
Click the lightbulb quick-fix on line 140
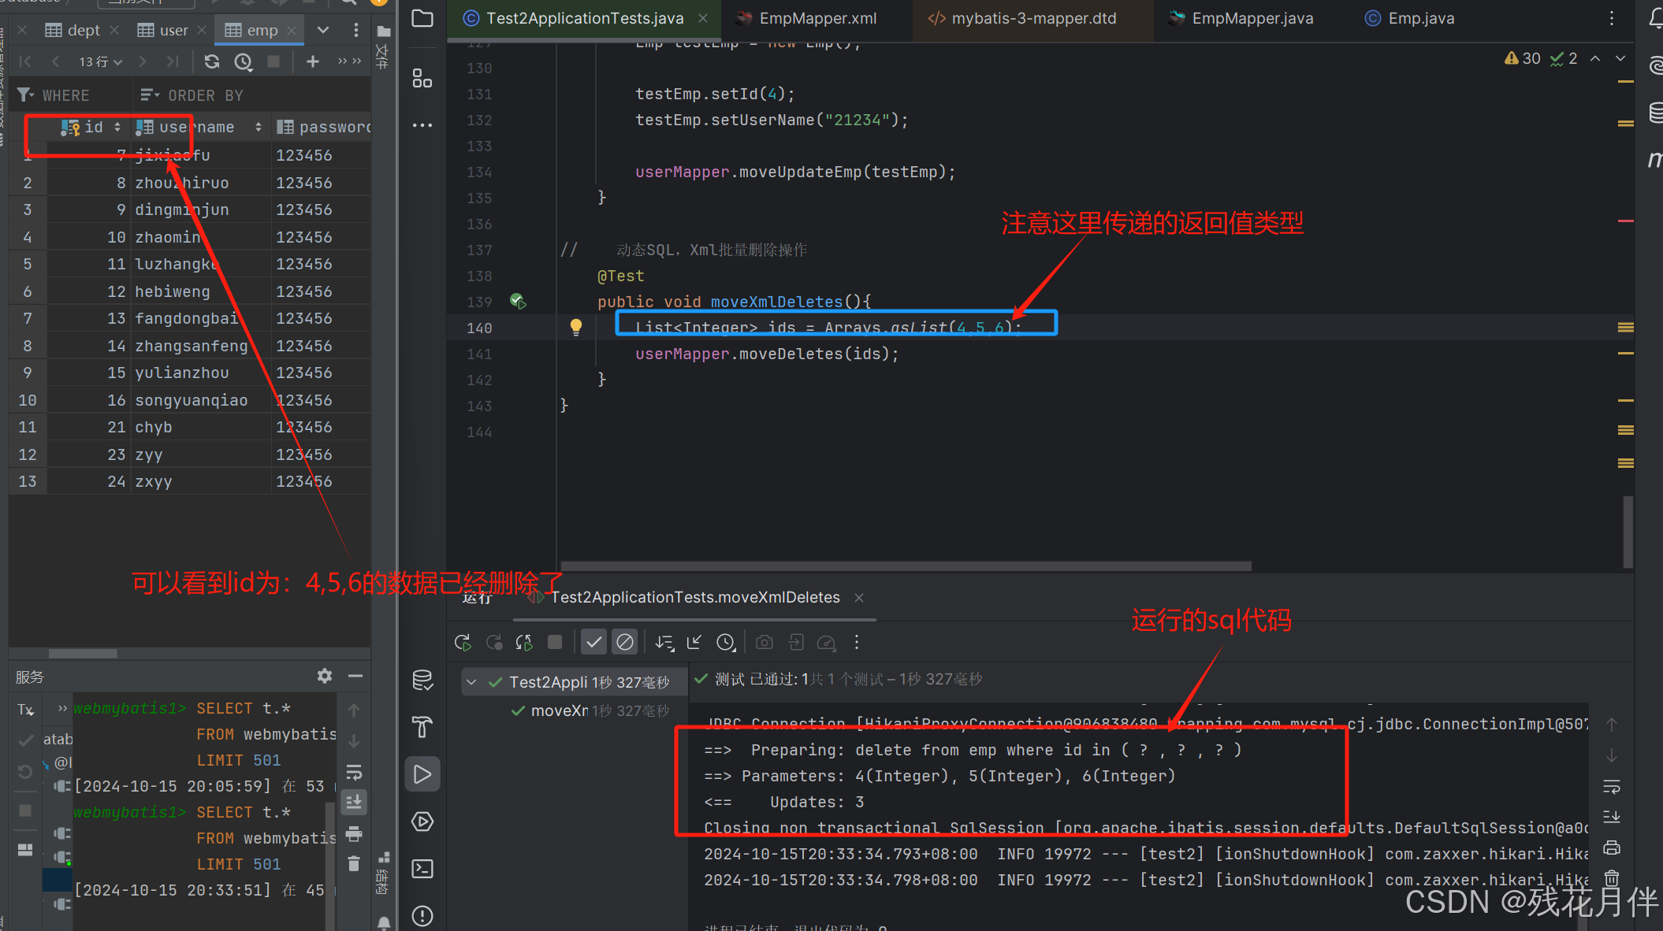pyautogui.click(x=576, y=327)
